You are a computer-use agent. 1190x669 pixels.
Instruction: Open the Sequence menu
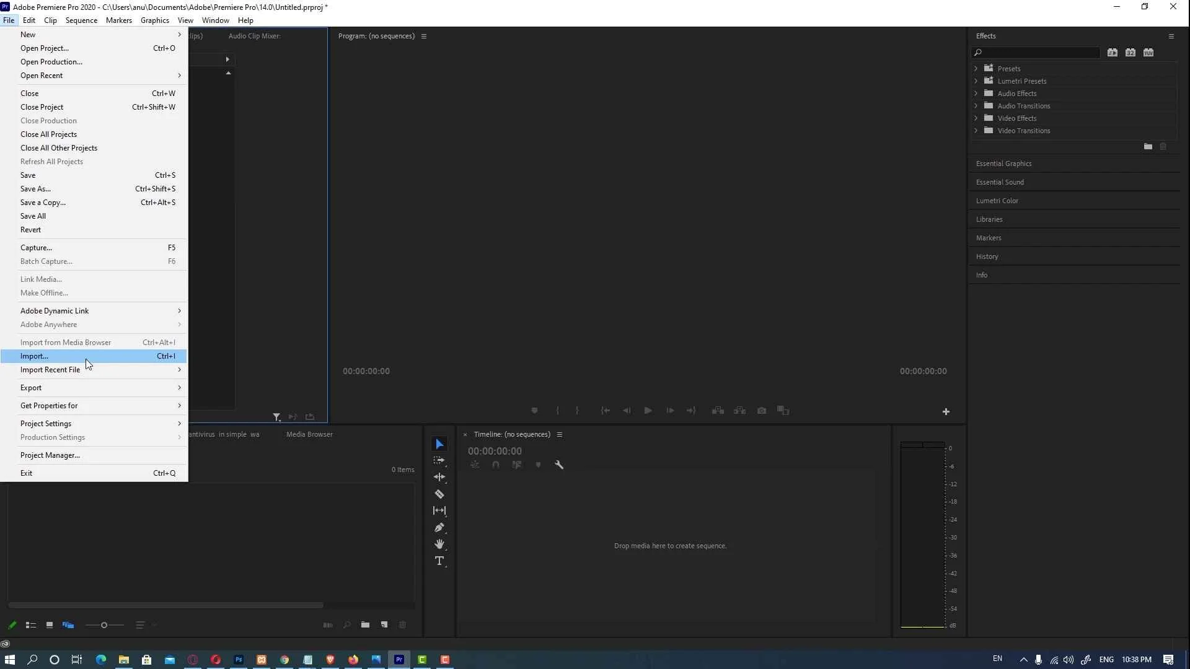click(81, 20)
